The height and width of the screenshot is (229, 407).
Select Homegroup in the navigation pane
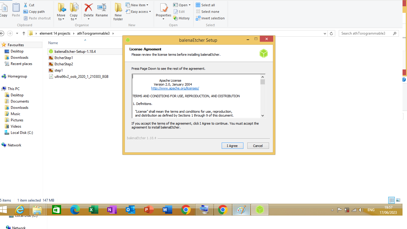[x=17, y=76]
